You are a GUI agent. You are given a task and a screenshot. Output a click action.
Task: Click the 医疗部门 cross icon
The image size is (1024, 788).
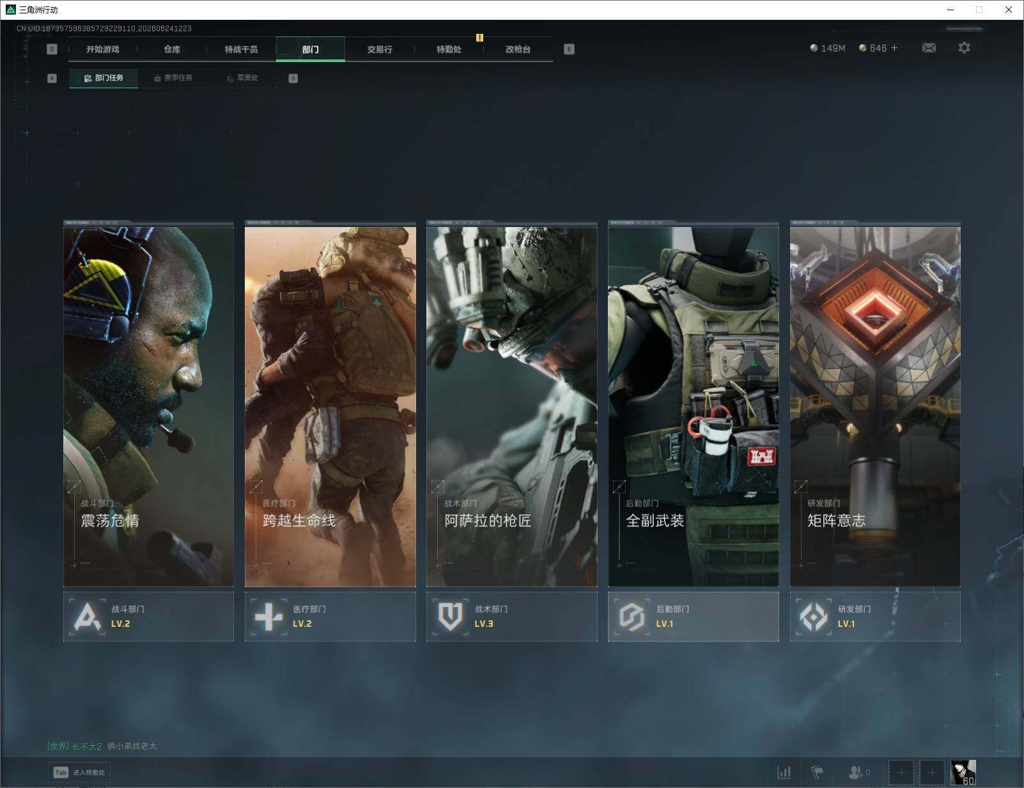pyautogui.click(x=268, y=617)
